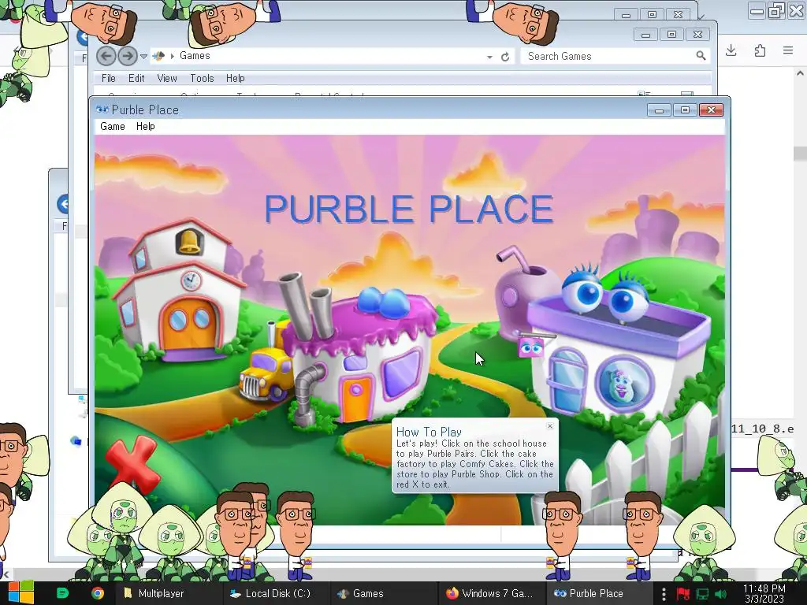Screen dimensions: 807x605
Task: Expand recent locations dropdown beside forward button
Action: pyautogui.click(x=143, y=56)
